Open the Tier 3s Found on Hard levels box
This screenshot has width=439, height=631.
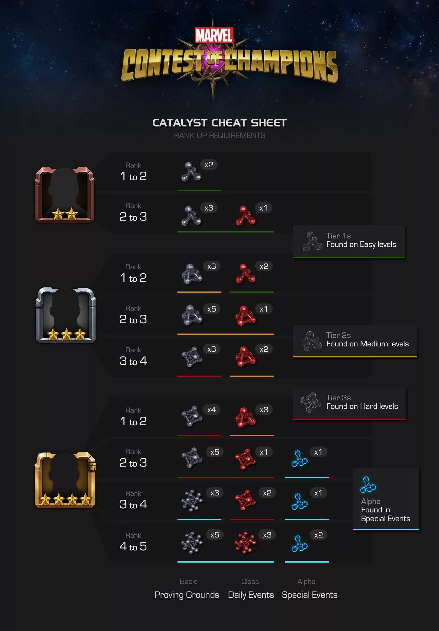click(x=350, y=404)
